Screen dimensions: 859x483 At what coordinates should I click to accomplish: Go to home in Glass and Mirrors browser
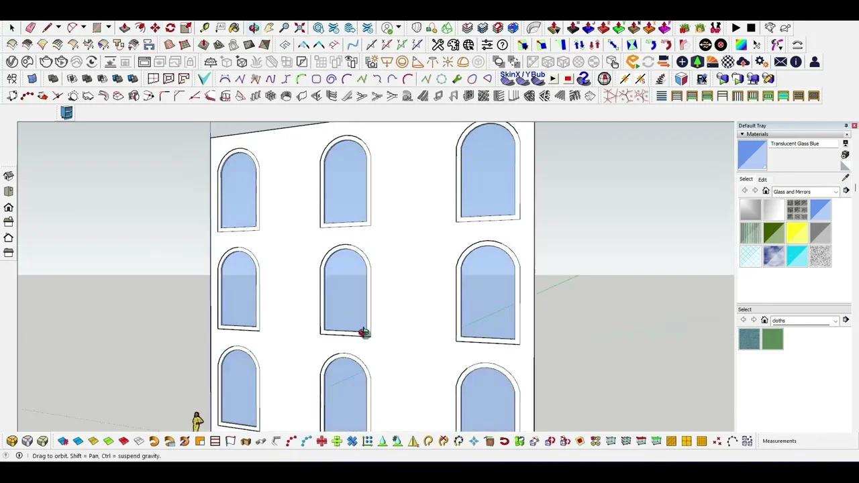(x=766, y=191)
